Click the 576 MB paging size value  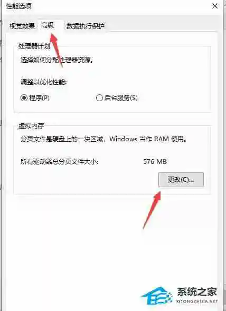155,161
